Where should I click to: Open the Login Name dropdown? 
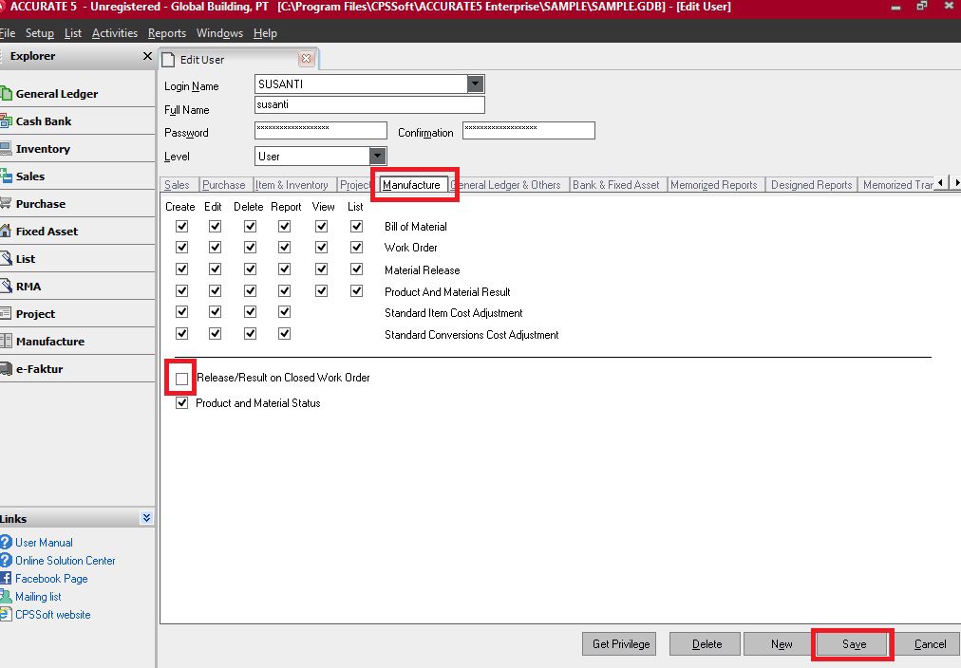pos(476,83)
